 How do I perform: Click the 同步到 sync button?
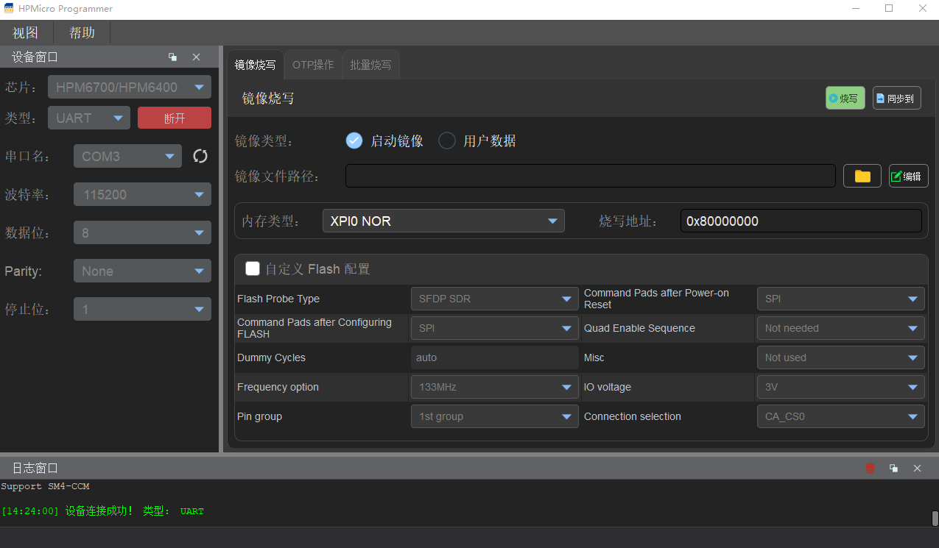click(x=896, y=98)
